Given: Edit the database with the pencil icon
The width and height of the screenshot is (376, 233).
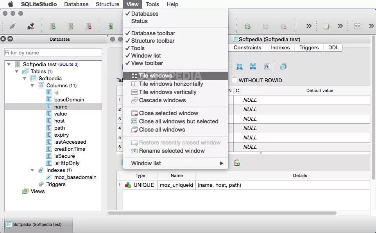Looking at the screenshot, I should coord(70,26).
